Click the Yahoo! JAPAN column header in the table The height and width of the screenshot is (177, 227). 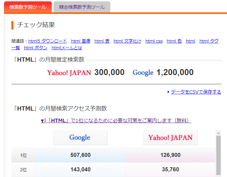[170, 137]
